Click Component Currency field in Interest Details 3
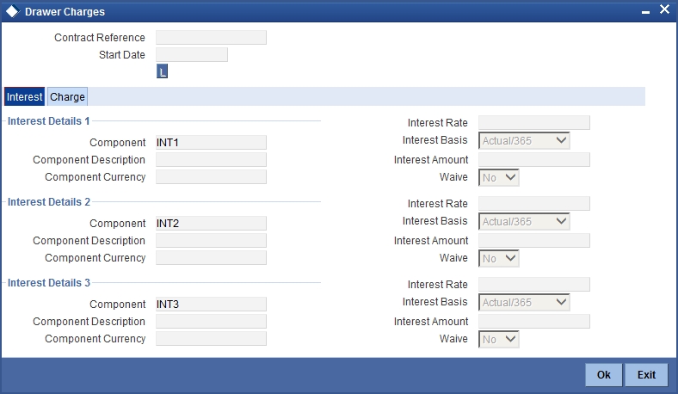The width and height of the screenshot is (678, 394). coord(211,339)
